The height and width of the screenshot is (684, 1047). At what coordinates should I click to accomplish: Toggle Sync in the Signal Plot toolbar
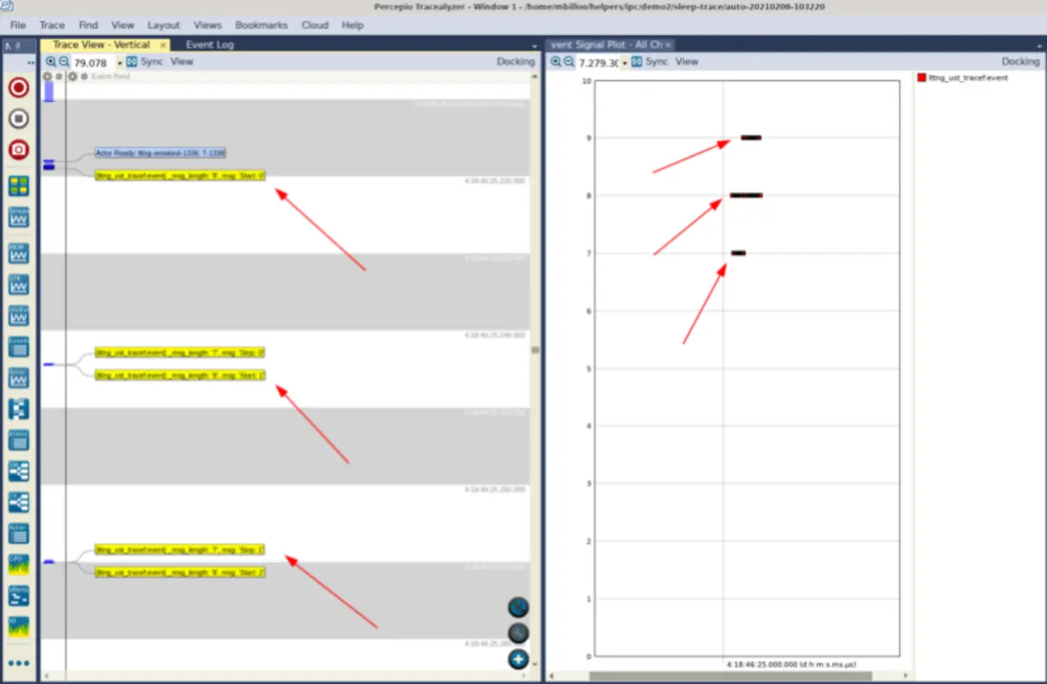coord(649,62)
